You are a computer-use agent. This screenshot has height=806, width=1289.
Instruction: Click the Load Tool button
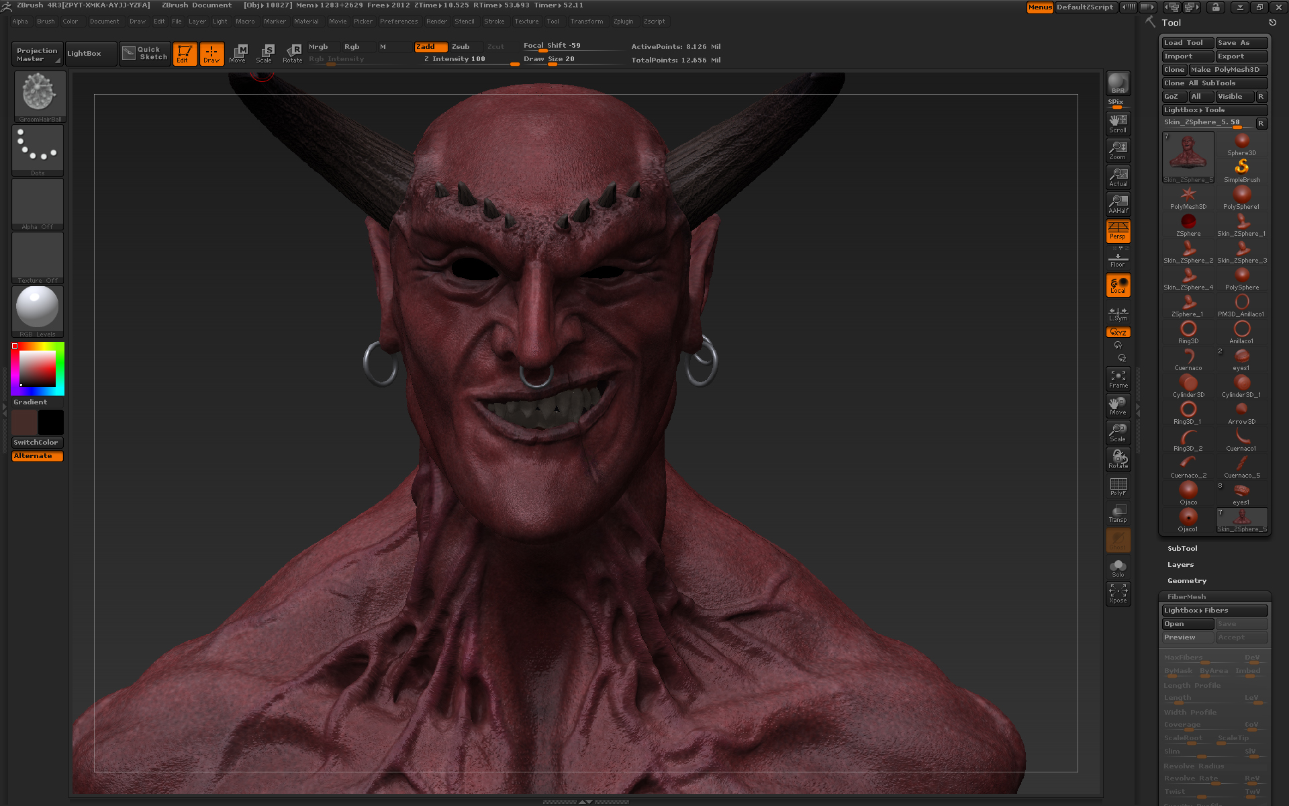[x=1188, y=42]
